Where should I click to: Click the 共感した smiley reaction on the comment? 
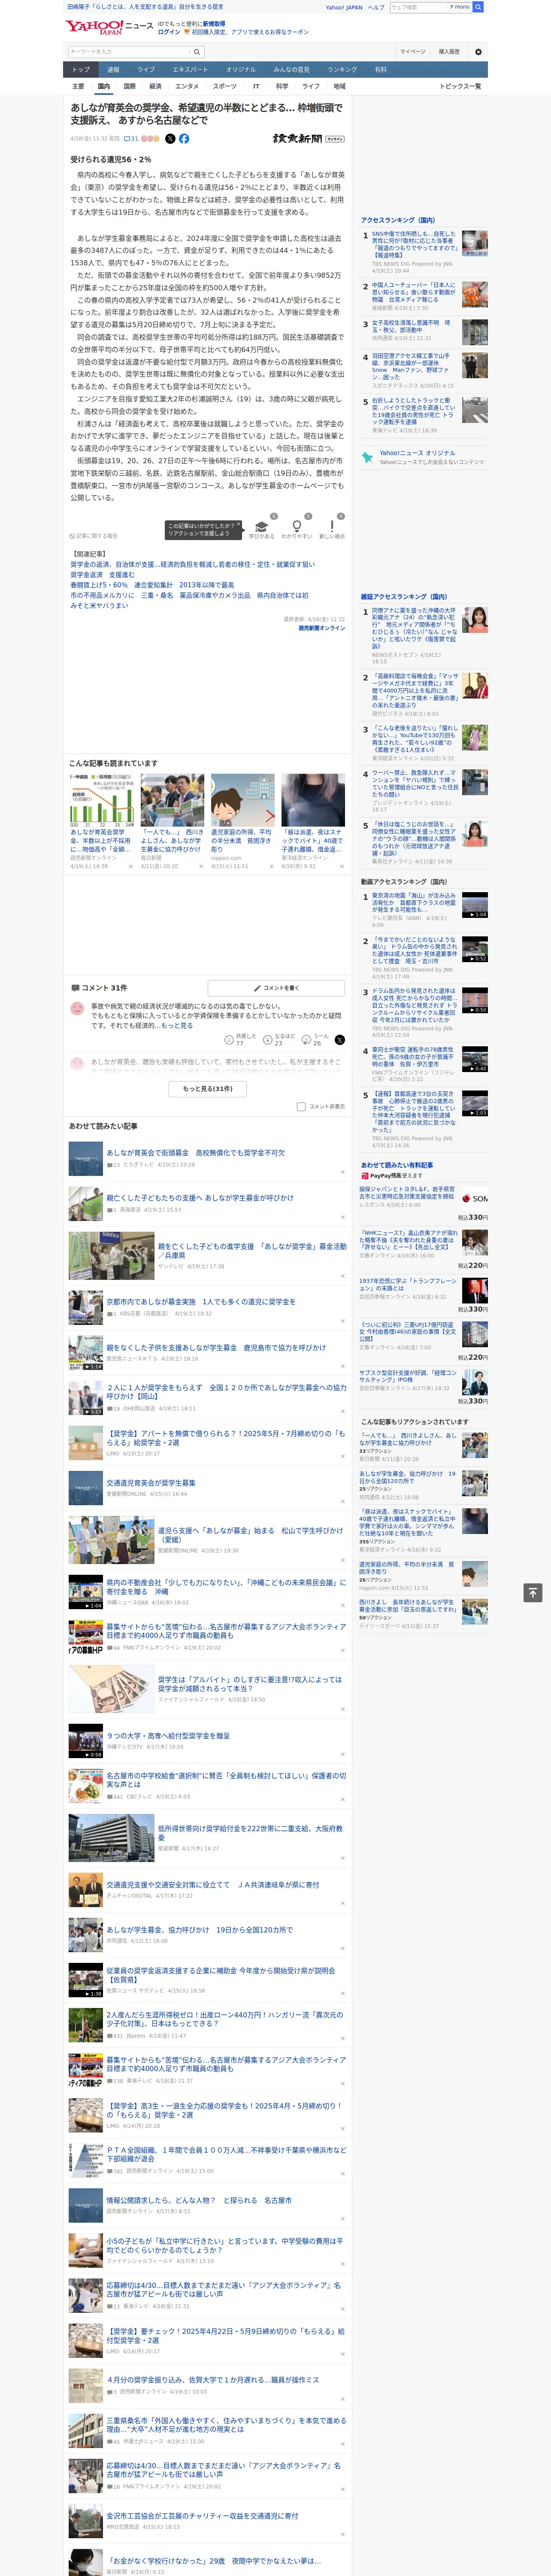(x=229, y=1040)
